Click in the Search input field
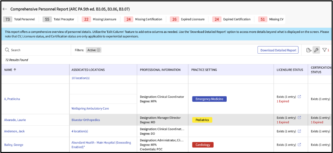 pos(38,50)
